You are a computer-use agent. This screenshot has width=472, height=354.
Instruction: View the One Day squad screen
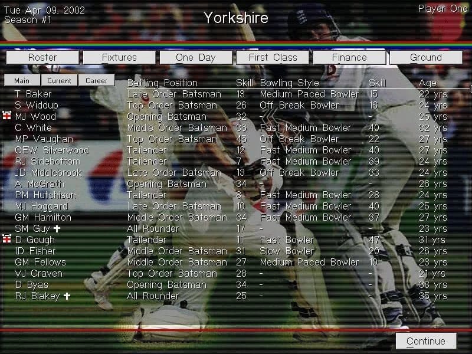(x=195, y=57)
